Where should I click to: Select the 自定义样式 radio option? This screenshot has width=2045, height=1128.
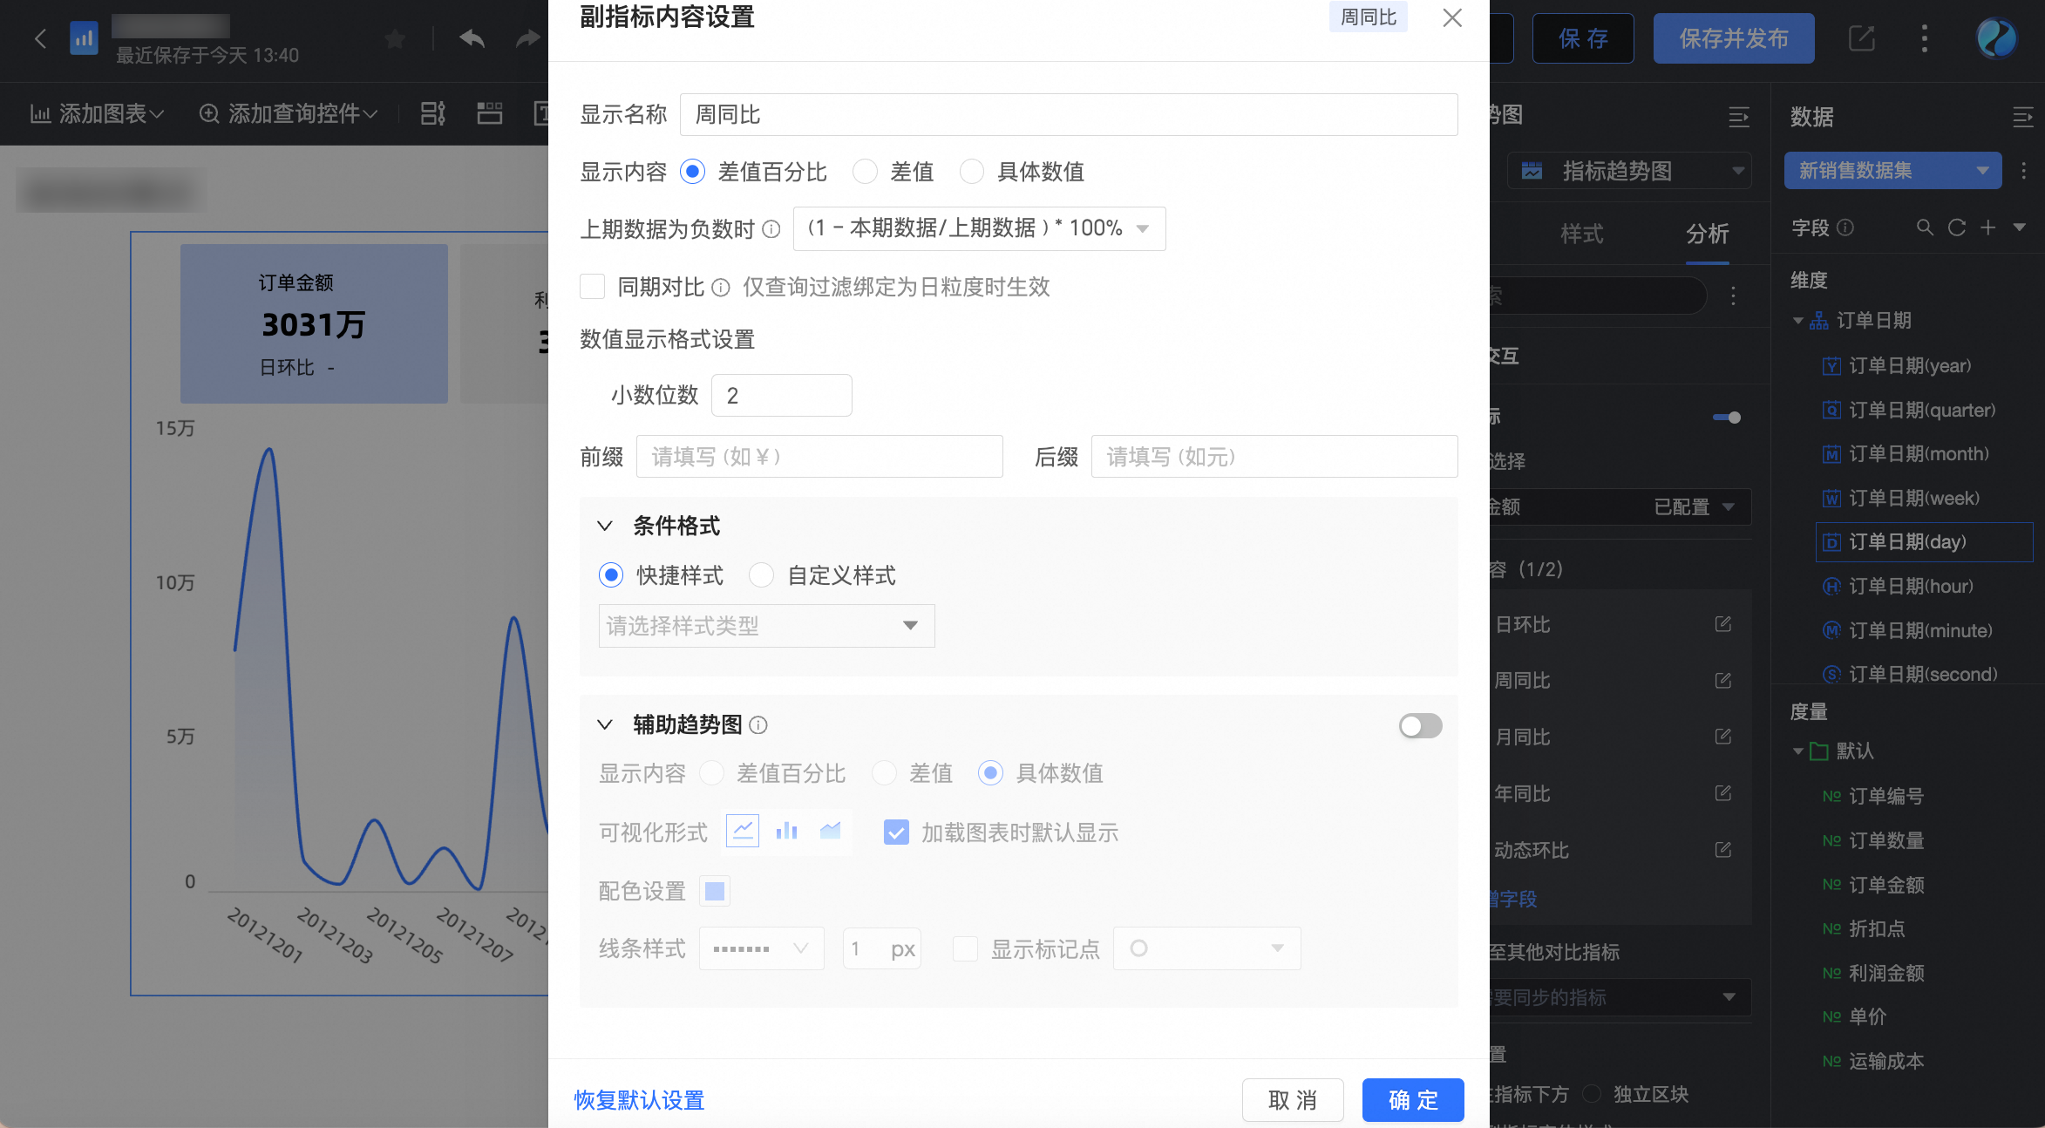point(762,575)
